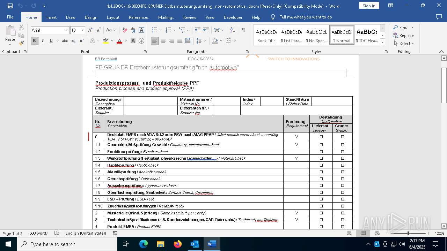Clear all formatting
This screenshot has width=447, height=251.
(125, 30)
